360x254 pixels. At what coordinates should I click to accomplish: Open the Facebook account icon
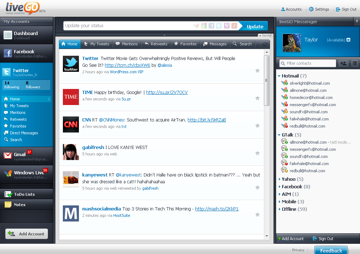point(8,53)
